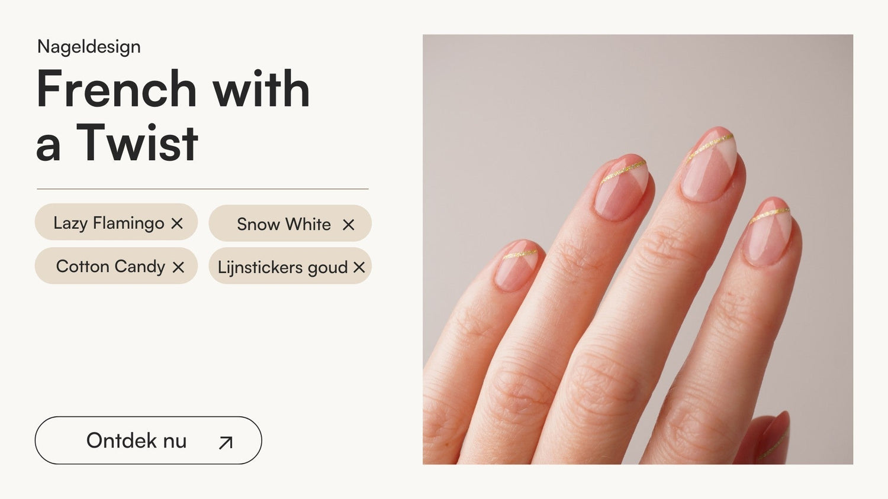Open the French with a Twist heading
888x499 pixels.
(x=173, y=115)
